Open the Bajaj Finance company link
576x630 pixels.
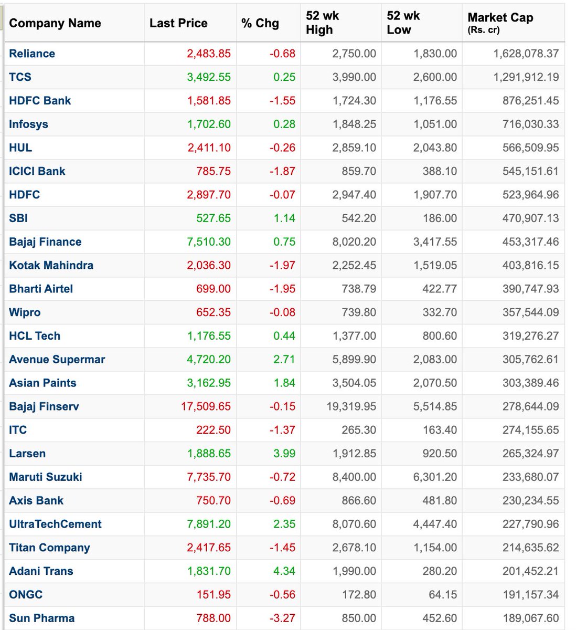(45, 242)
